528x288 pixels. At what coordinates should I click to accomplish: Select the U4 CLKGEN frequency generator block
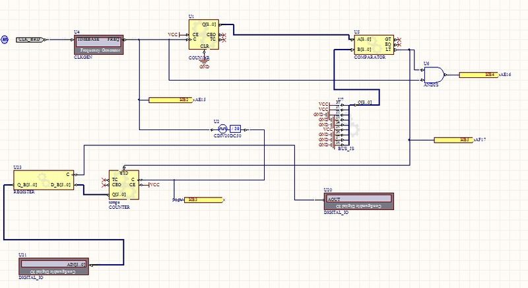point(97,44)
